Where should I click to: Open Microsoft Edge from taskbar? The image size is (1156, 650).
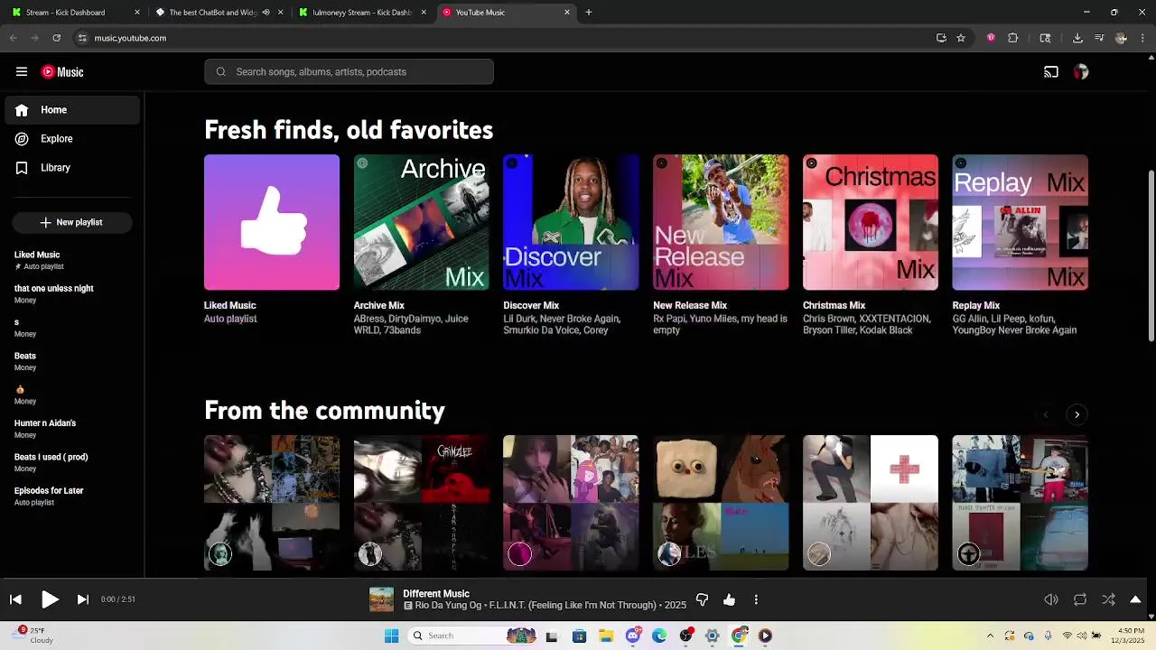click(x=659, y=636)
